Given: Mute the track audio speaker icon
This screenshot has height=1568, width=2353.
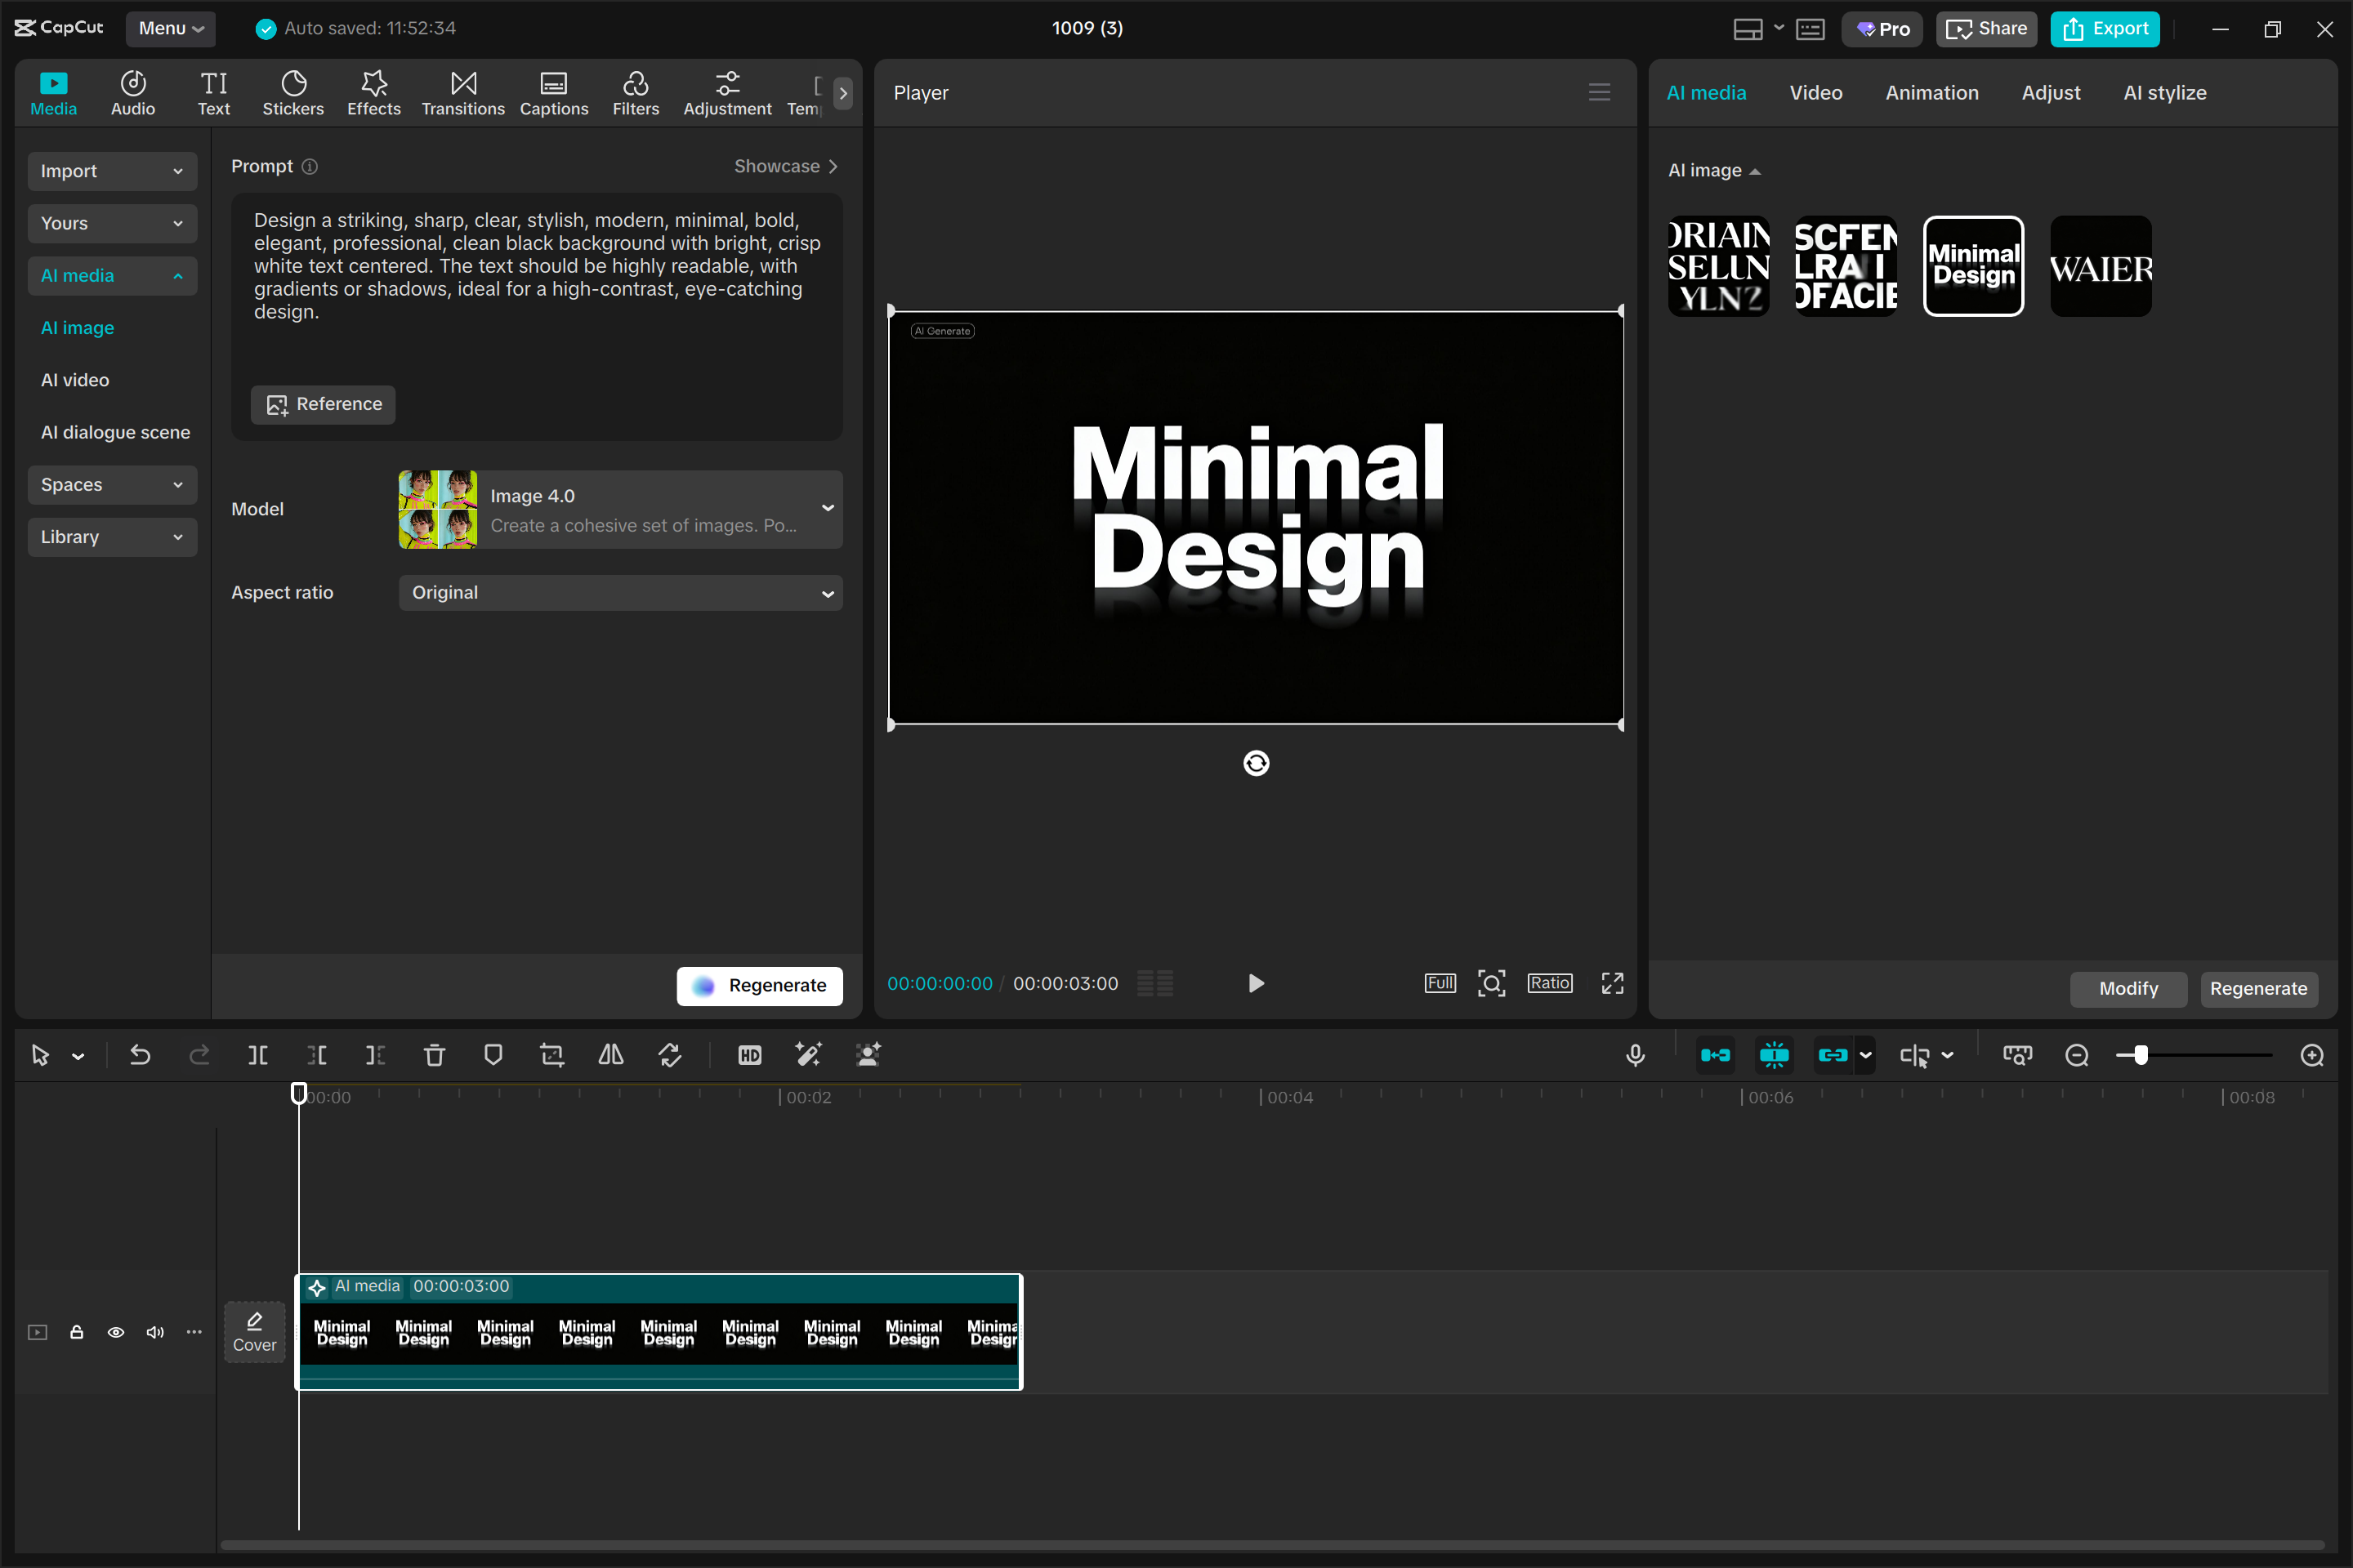Looking at the screenshot, I should pyautogui.click(x=154, y=1332).
